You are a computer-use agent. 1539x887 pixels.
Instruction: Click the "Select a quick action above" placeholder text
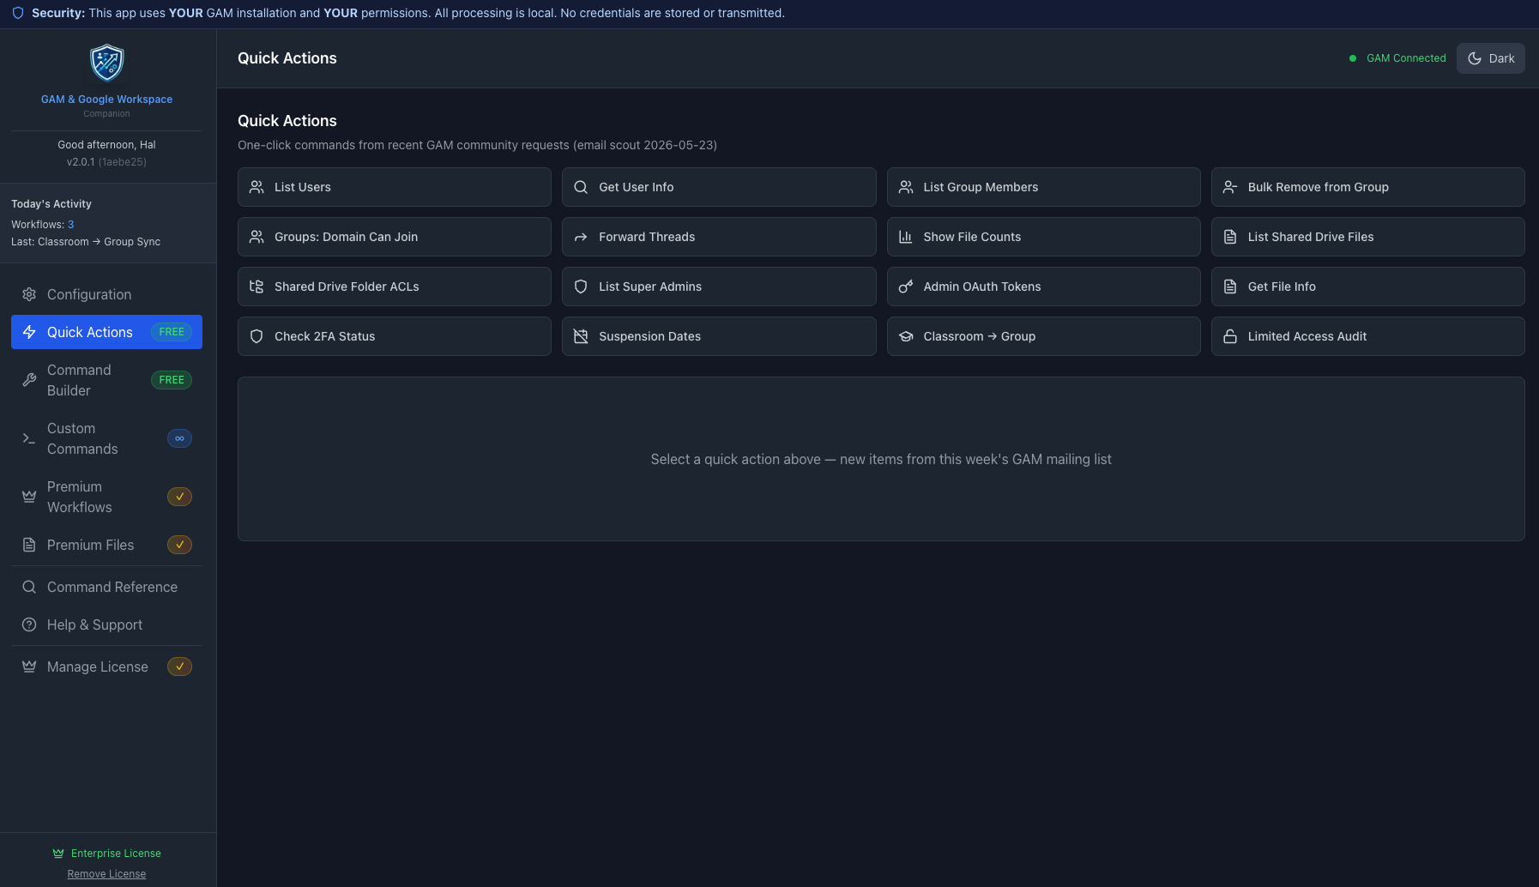click(x=881, y=459)
